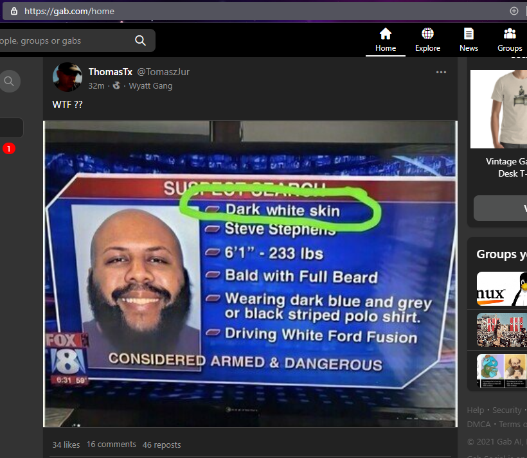Click the 32m post timestamp
The width and height of the screenshot is (527, 458).
pyautogui.click(x=96, y=86)
